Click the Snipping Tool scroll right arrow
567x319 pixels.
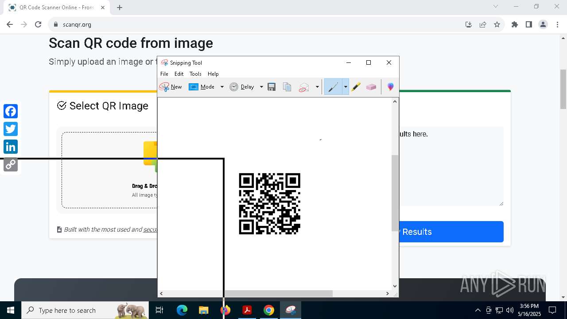[388, 293]
